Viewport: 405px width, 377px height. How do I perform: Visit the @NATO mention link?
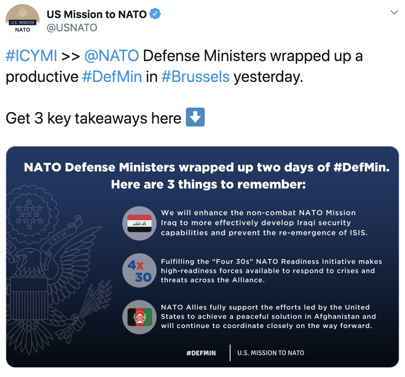pos(111,56)
